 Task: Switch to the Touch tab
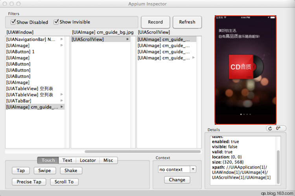click(x=48, y=160)
